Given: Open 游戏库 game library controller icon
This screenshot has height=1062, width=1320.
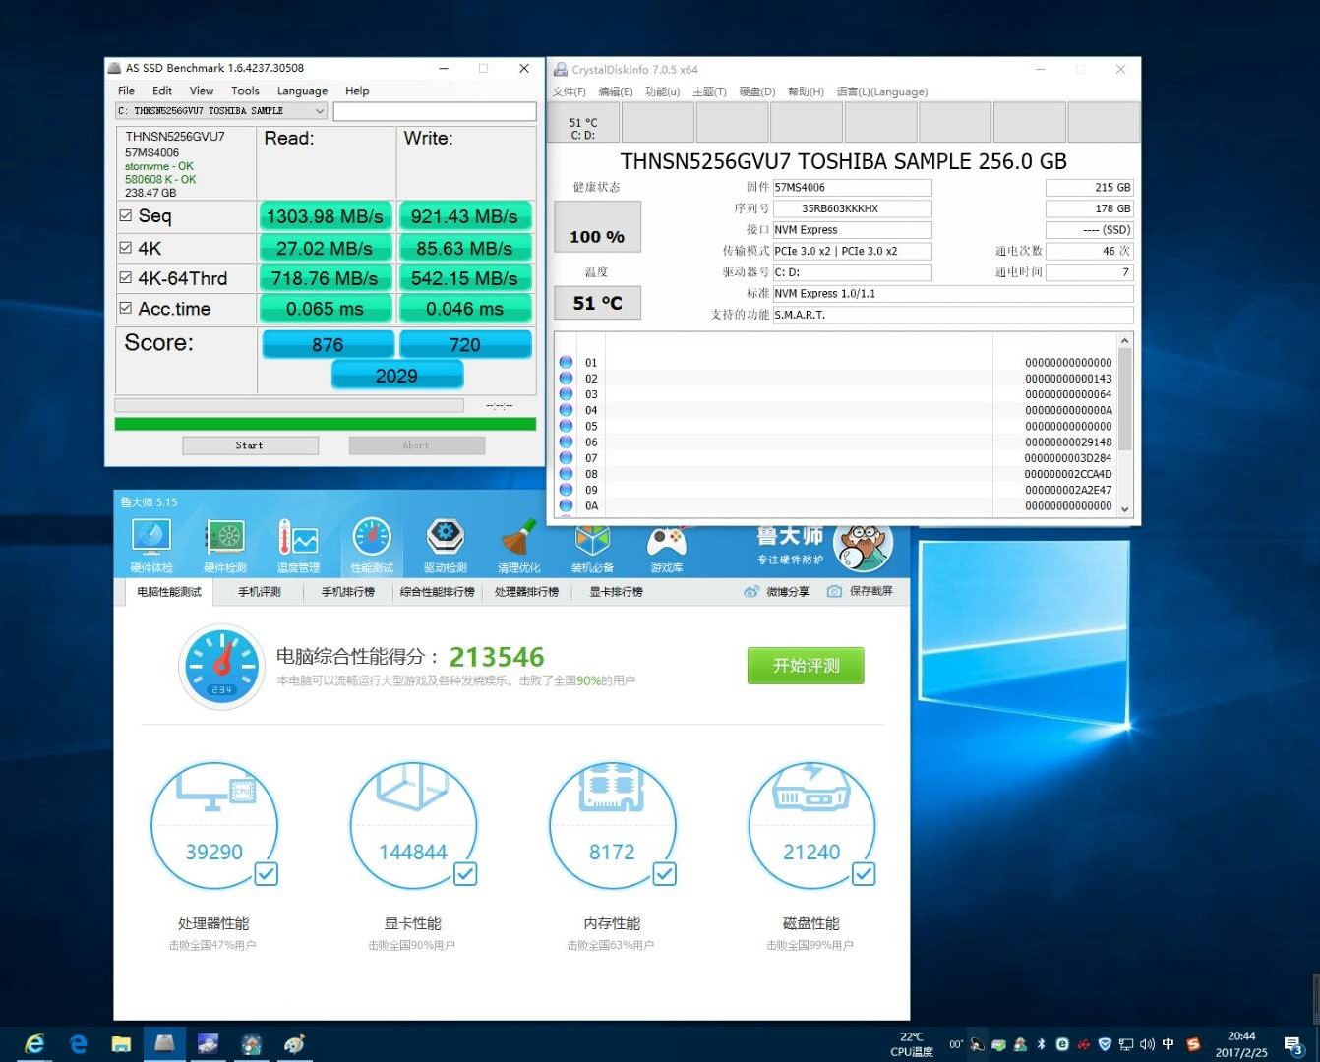Looking at the screenshot, I should click(666, 546).
